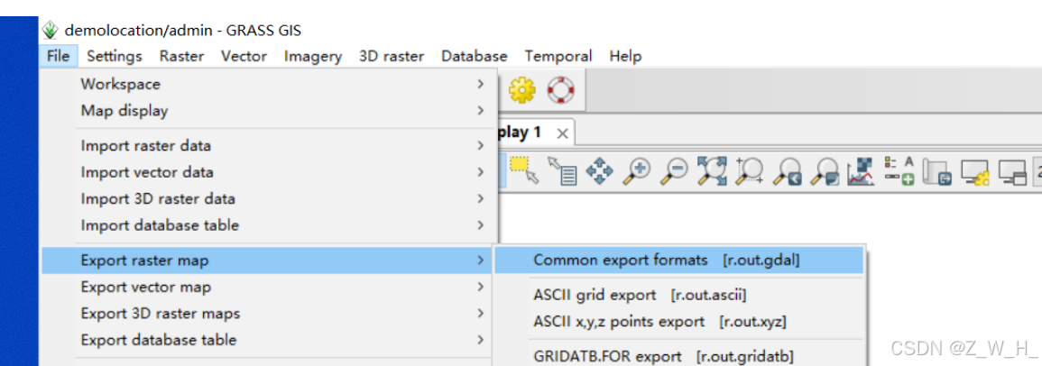Open the Raster menu
The image size is (1042, 366).
181,57
